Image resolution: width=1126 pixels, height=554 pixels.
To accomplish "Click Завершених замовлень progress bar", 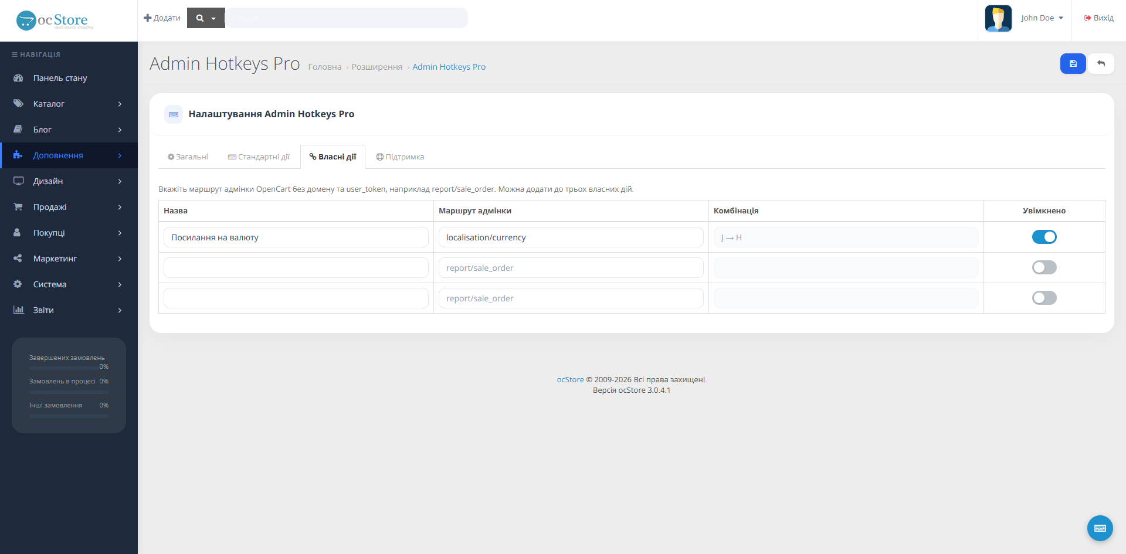I will (x=69, y=368).
